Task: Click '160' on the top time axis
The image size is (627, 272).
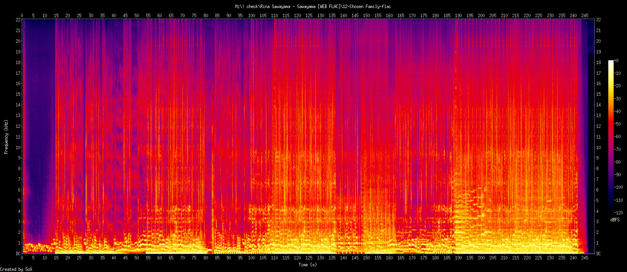Action: (x=389, y=16)
